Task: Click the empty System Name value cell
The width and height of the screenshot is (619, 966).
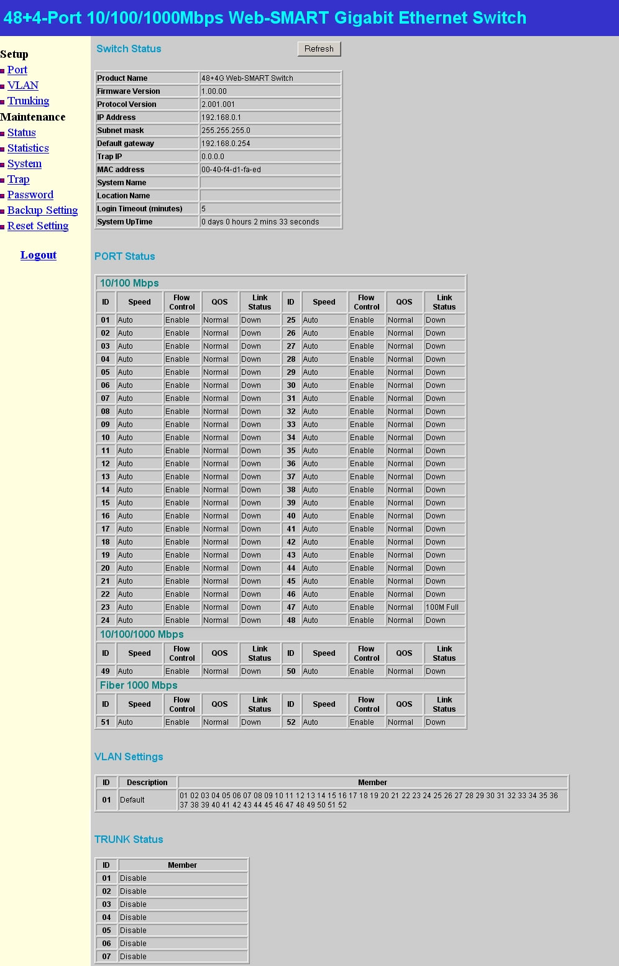Action: pos(270,183)
